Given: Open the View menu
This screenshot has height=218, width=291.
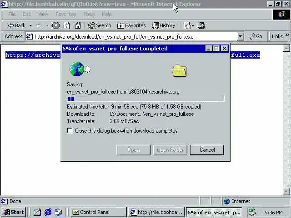Looking at the screenshot, I should point(43,14).
